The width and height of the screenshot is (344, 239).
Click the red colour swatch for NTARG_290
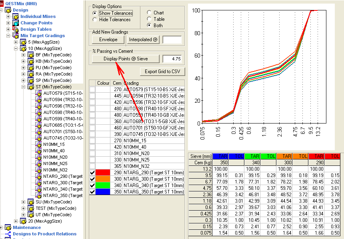pyautogui.click(x=103, y=172)
